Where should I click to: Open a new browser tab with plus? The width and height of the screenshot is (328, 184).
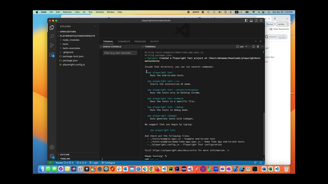point(275,19)
